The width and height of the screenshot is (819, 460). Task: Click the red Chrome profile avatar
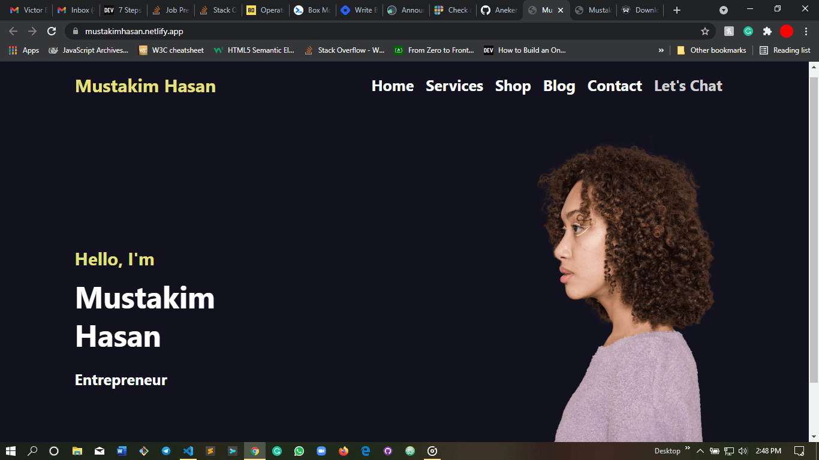[787, 31]
